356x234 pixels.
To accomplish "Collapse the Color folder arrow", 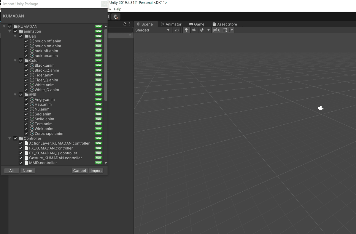I will click(15, 60).
